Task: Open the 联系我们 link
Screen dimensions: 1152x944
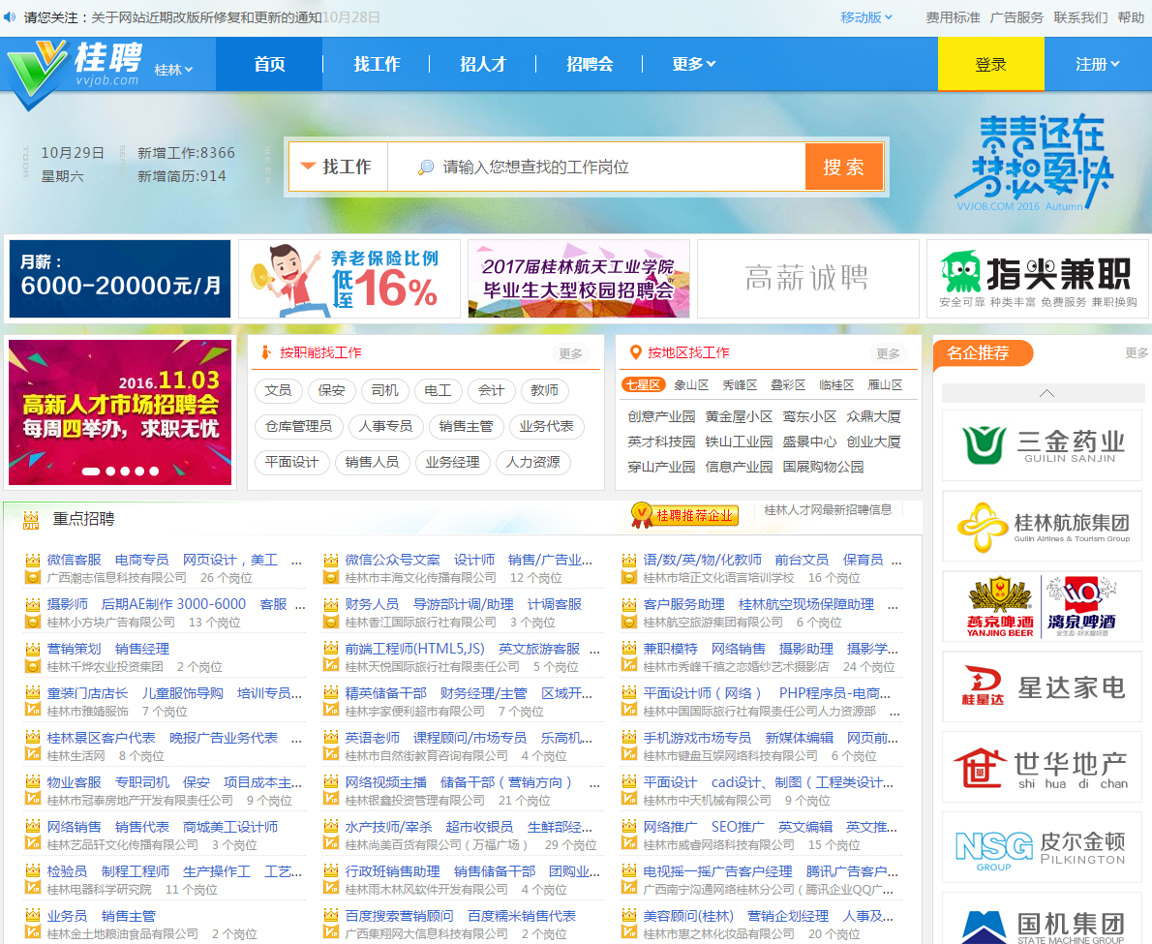Action: click(x=1080, y=16)
